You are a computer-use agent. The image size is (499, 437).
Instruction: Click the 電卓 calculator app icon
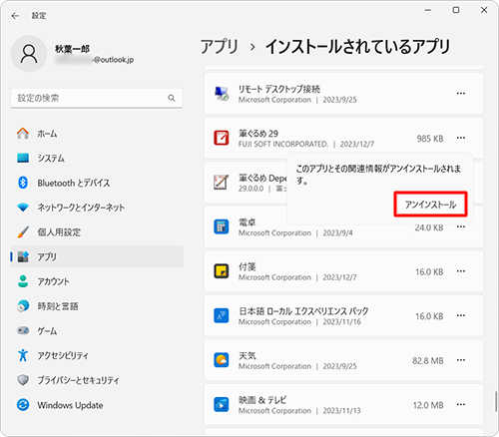coord(222,226)
